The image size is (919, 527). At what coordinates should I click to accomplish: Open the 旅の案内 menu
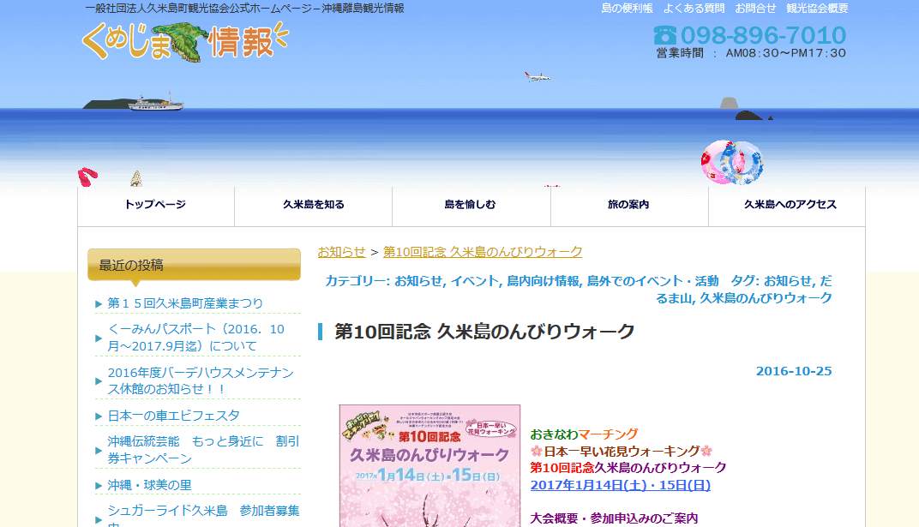tap(628, 205)
